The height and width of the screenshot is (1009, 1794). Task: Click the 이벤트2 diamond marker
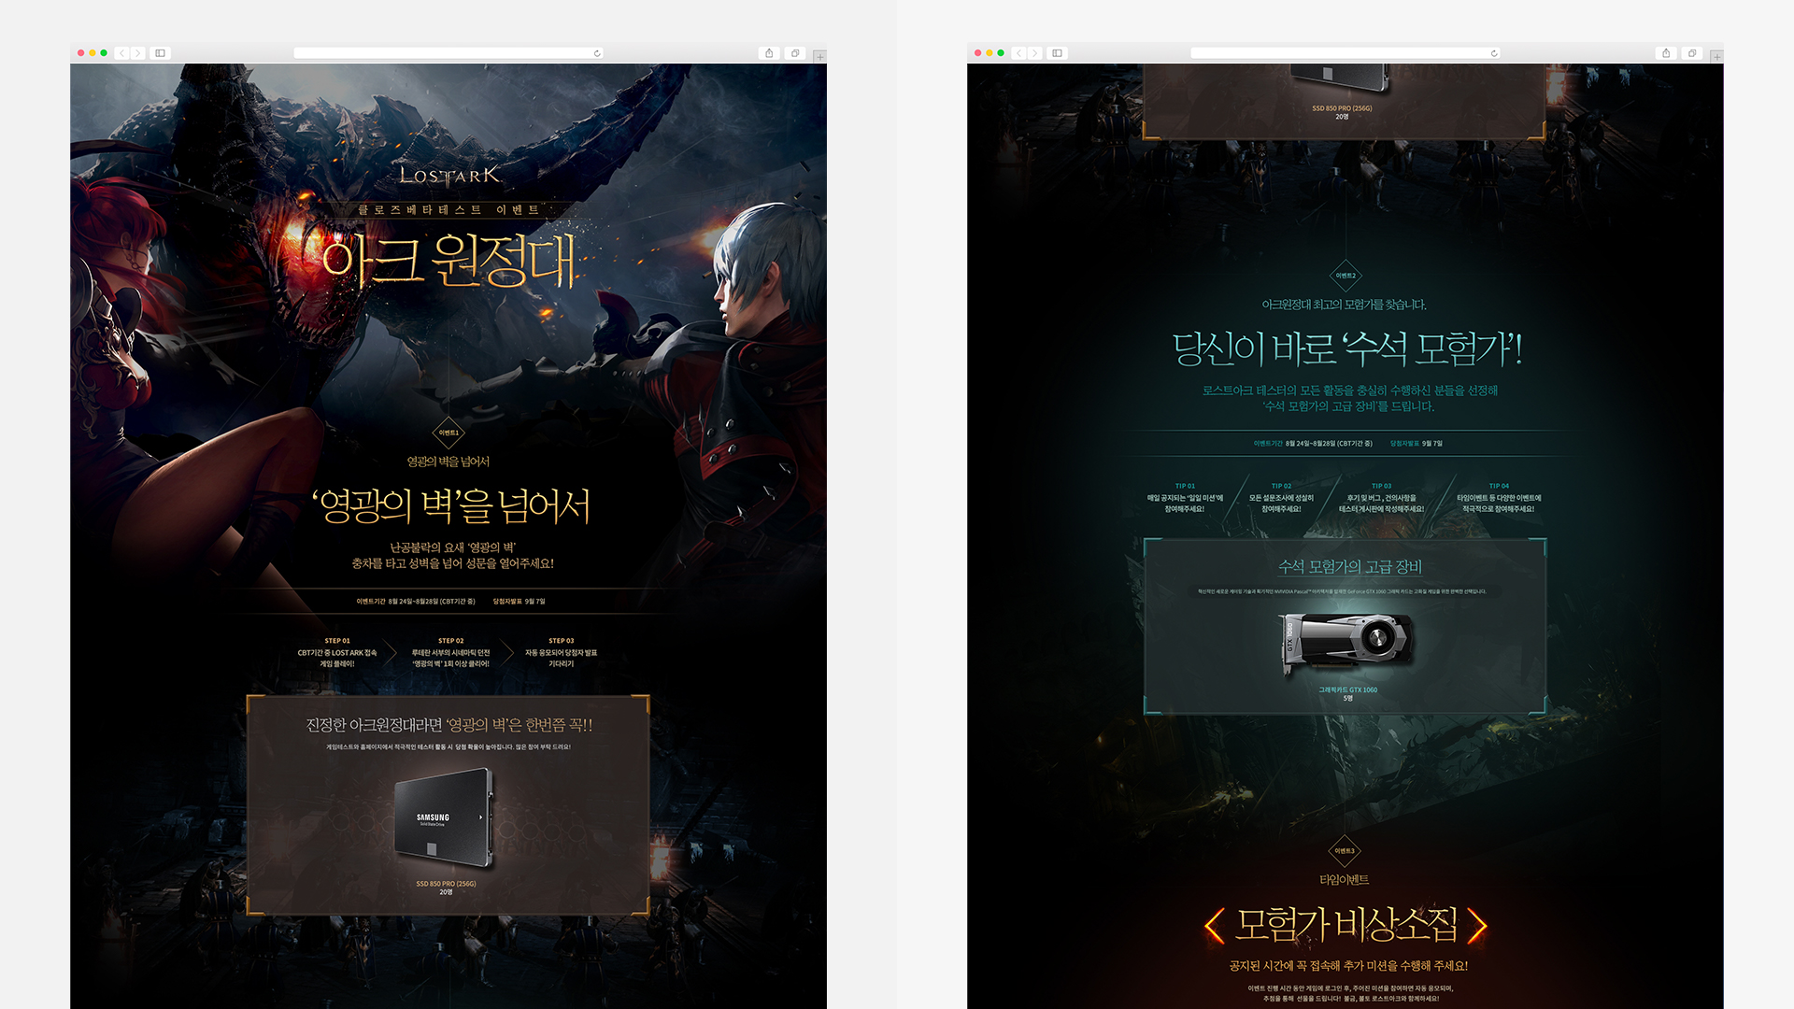pyautogui.click(x=1345, y=276)
